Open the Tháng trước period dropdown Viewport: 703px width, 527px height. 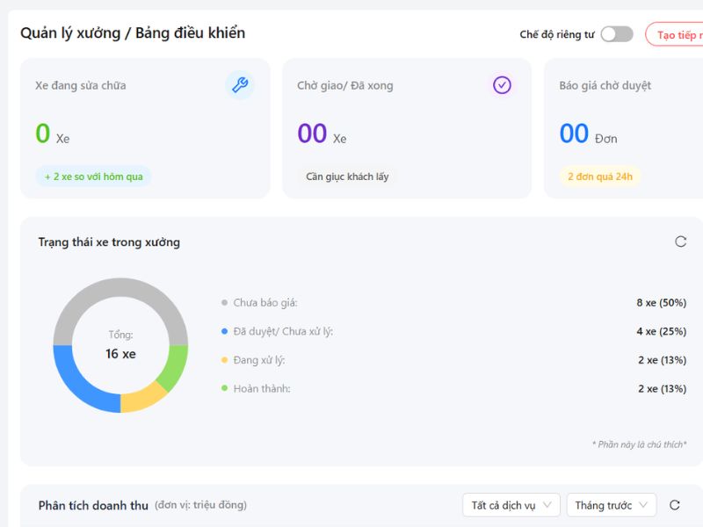[612, 505]
